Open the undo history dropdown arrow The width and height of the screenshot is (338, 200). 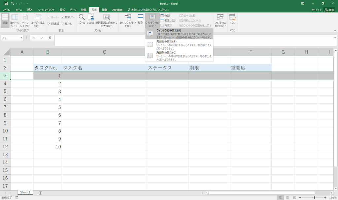tap(16, 3)
